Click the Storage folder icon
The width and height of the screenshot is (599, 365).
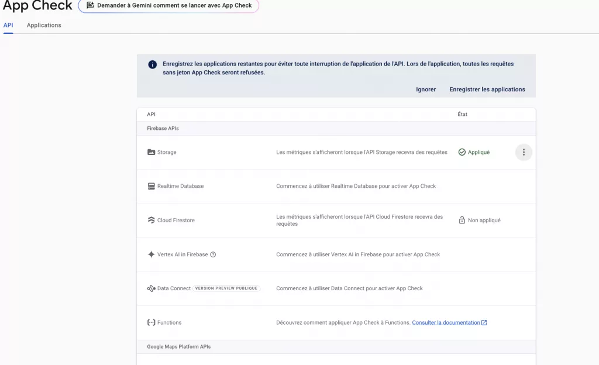[152, 152]
